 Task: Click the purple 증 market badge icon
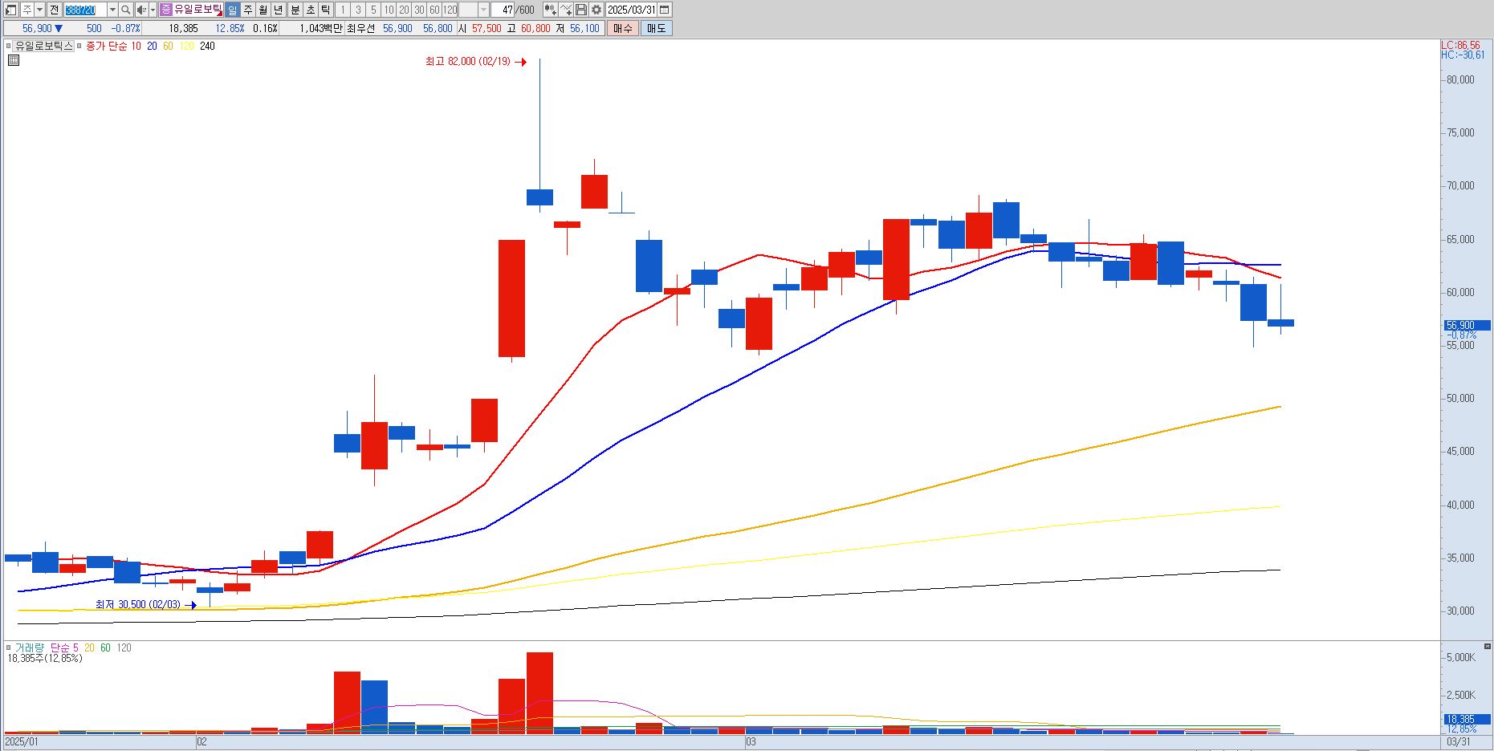click(x=166, y=10)
